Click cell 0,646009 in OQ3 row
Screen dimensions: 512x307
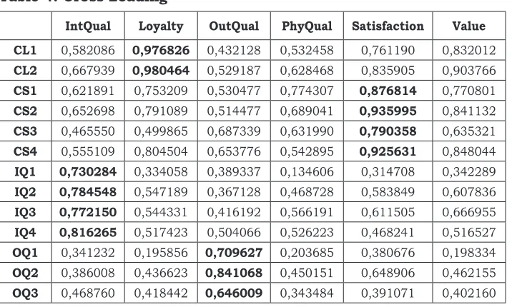pos(234,293)
